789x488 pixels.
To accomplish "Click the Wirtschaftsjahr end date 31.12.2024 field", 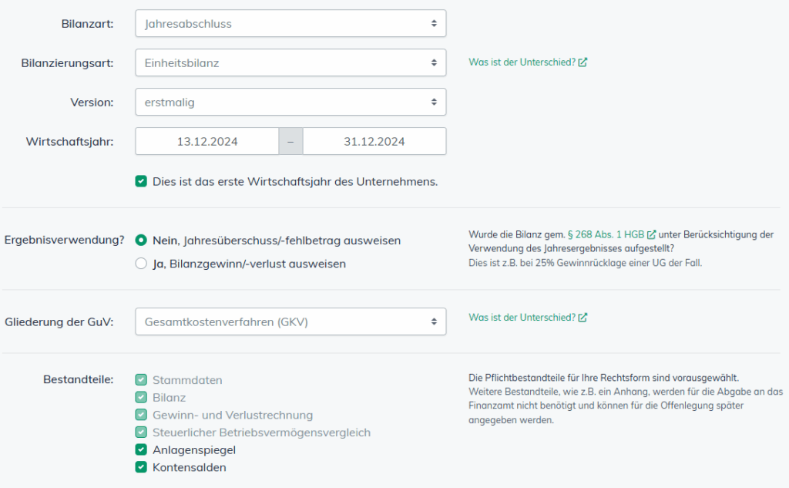I will [374, 141].
